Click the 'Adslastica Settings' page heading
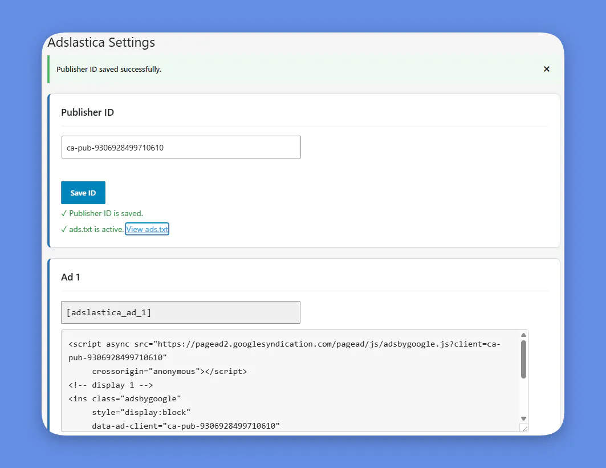Screen dimensions: 606x468 pyautogui.click(x=101, y=42)
